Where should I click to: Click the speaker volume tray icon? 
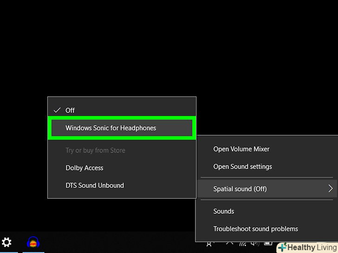click(x=255, y=244)
